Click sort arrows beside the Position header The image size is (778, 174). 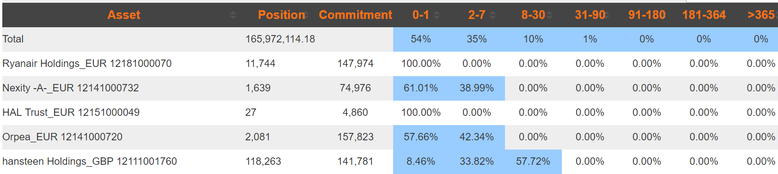[x=305, y=15]
